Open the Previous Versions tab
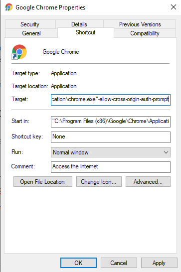This screenshot has height=272, width=181. pyautogui.click(x=140, y=24)
